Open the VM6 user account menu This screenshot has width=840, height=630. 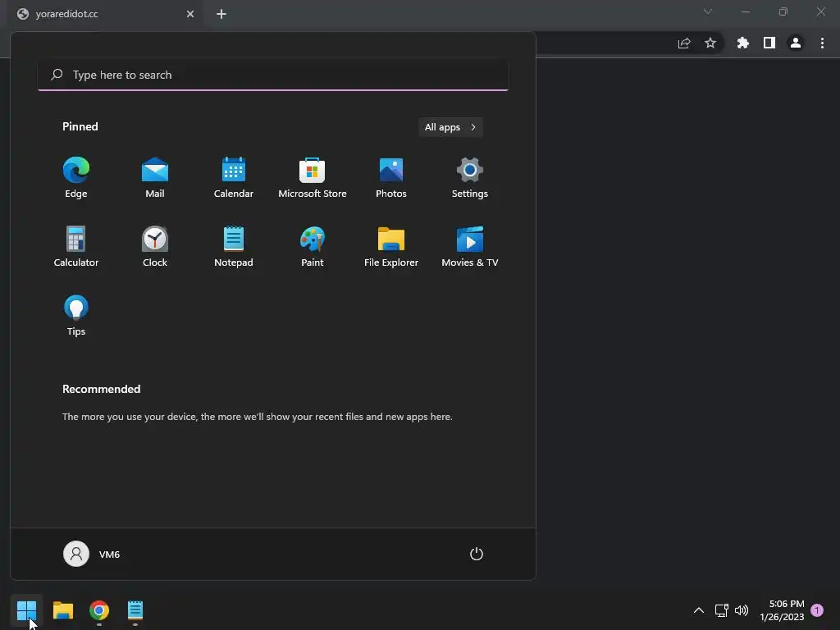[92, 554]
